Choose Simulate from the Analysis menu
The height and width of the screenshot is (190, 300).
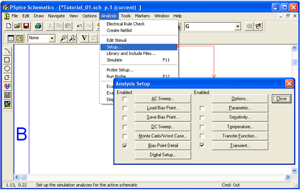[139, 60]
